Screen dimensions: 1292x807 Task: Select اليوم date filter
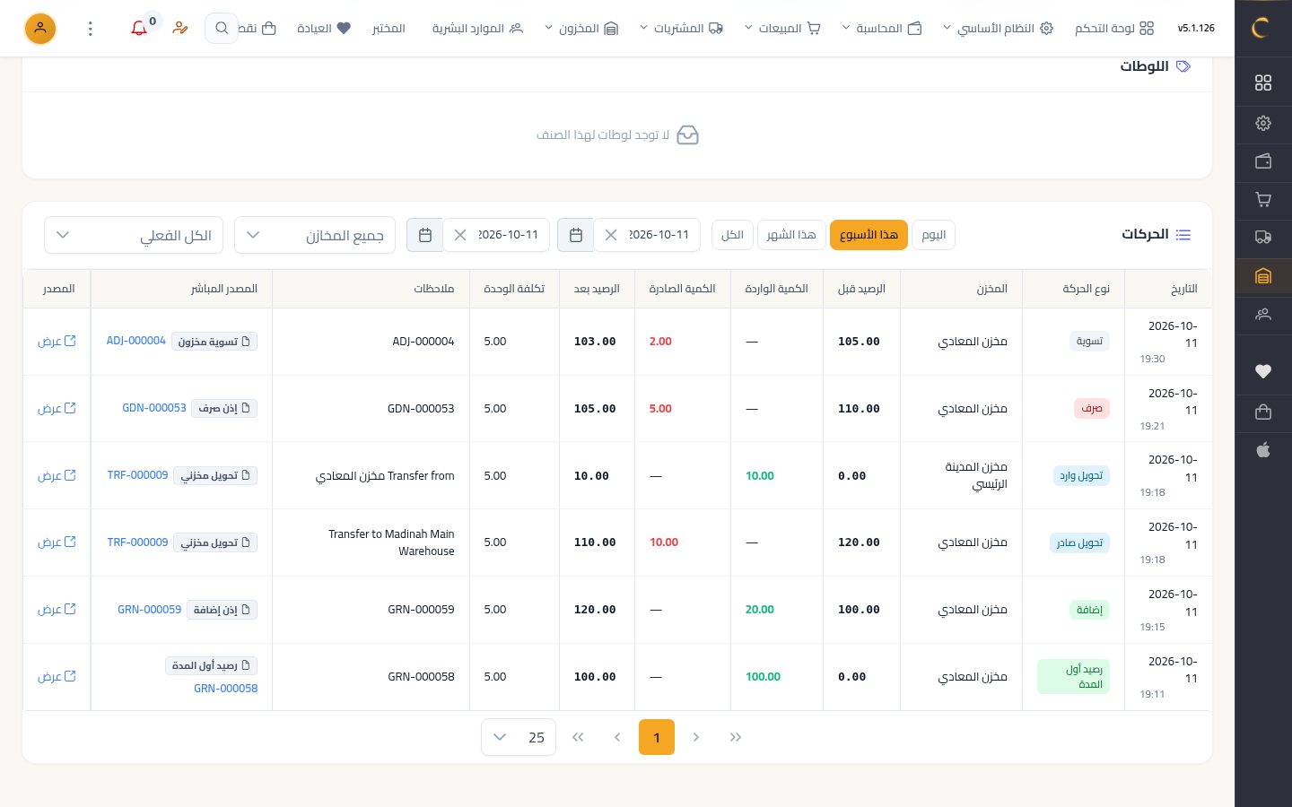[x=933, y=235]
